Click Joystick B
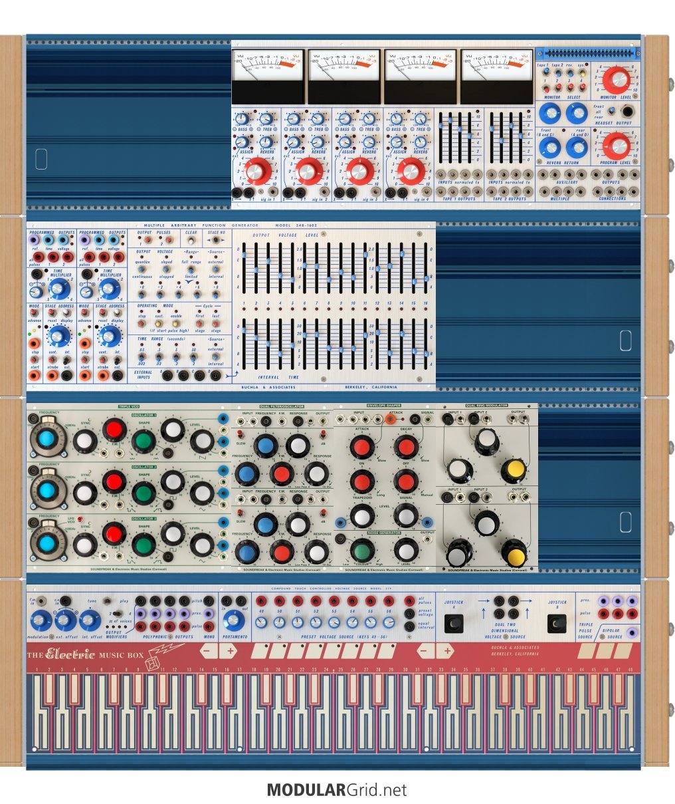 [x=555, y=624]
